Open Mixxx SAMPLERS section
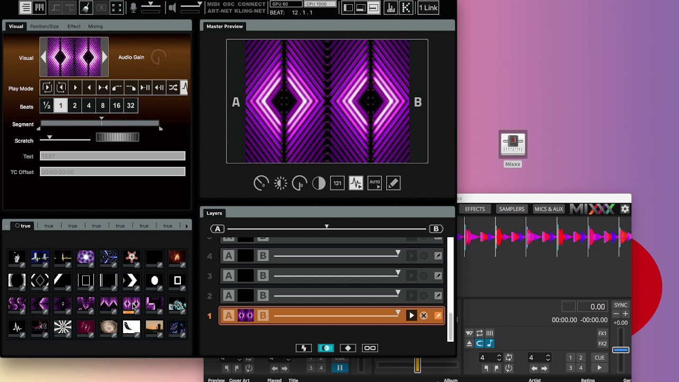Viewport: 679px width, 382px height. pos(511,209)
